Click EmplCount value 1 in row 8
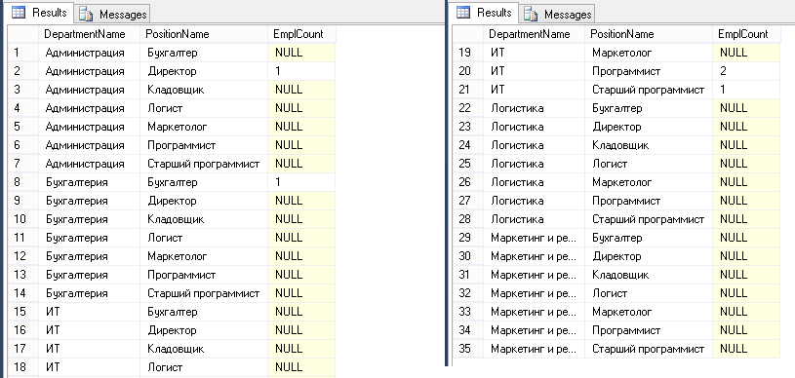The image size is (795, 378). point(301,182)
